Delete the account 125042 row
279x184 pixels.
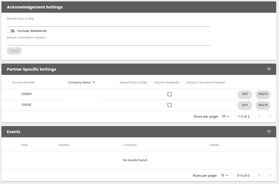click(x=263, y=105)
